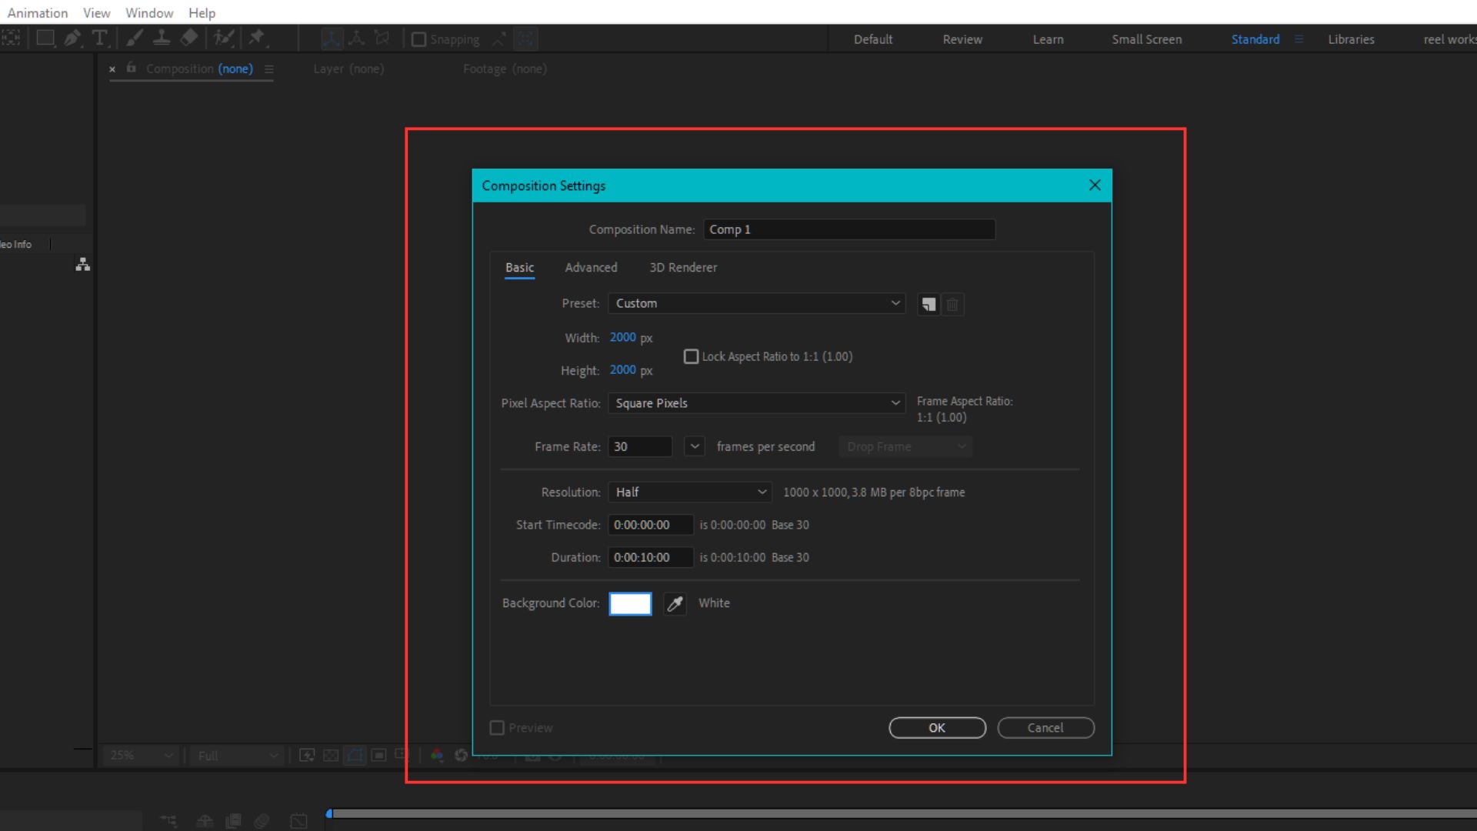Switch to the Advanced tab

pos(591,267)
